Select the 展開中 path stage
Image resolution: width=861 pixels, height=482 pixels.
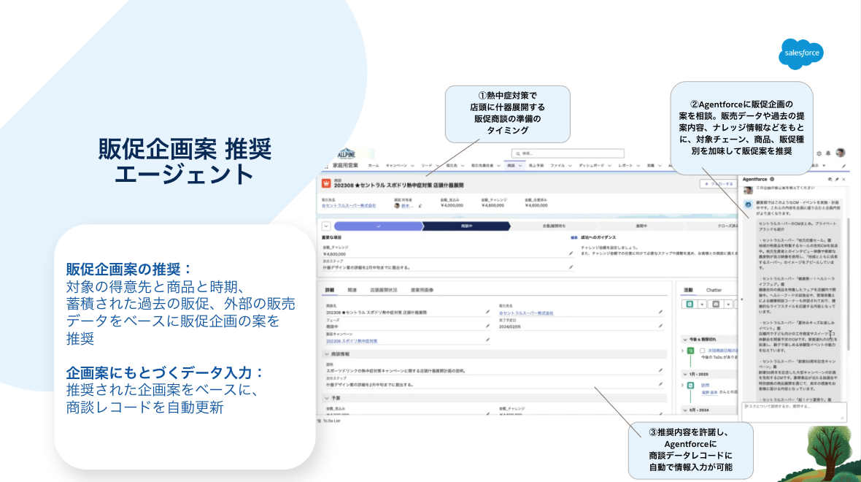tap(641, 226)
